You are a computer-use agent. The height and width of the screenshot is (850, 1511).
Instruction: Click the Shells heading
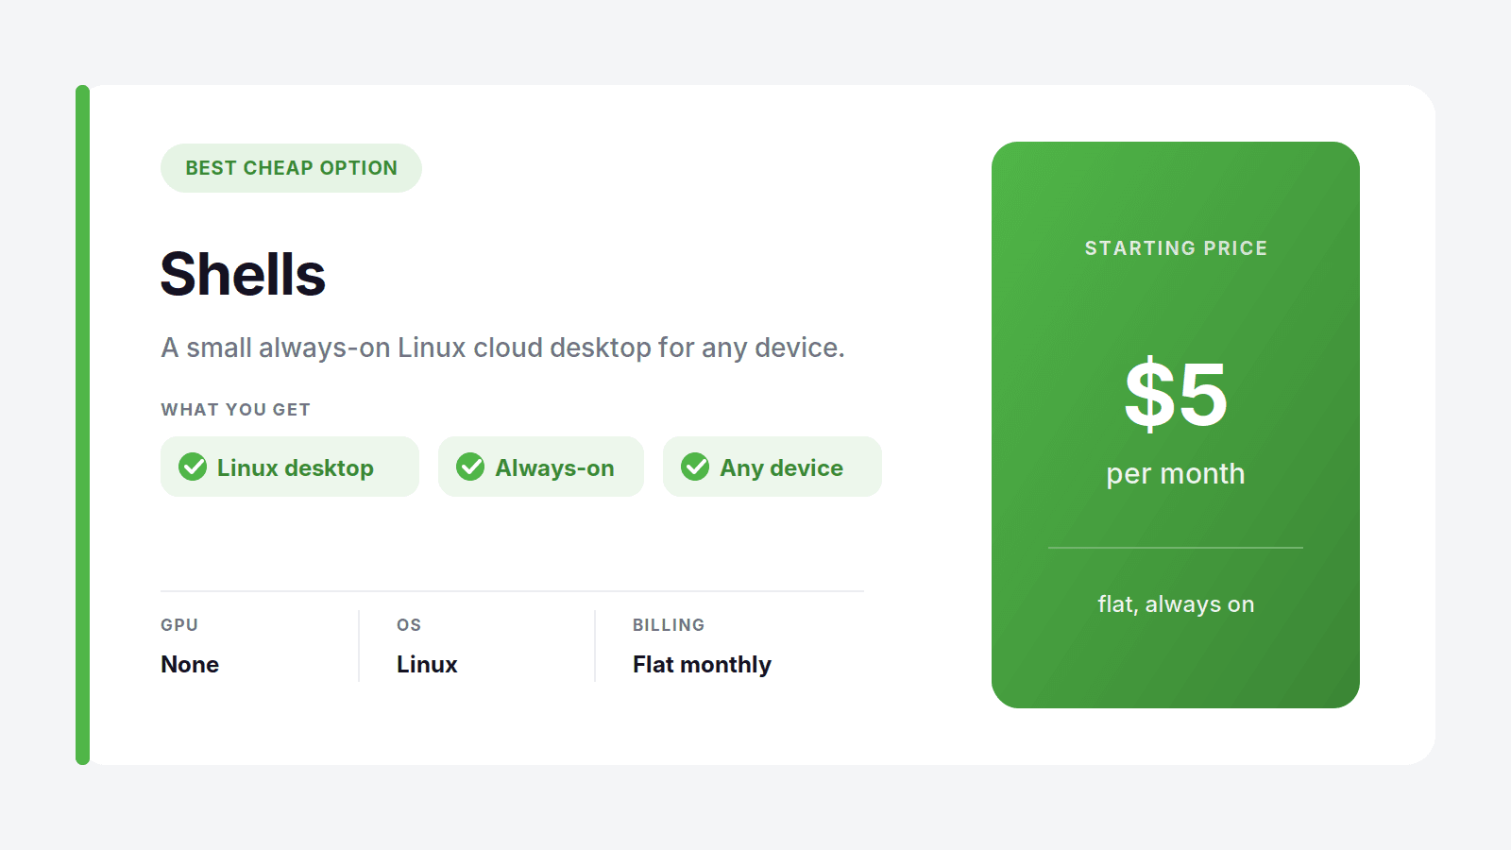tap(243, 275)
